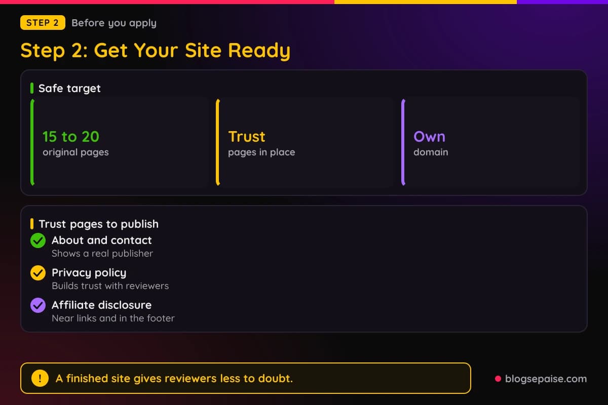Click the Privacy policy title

pyautogui.click(x=89, y=272)
